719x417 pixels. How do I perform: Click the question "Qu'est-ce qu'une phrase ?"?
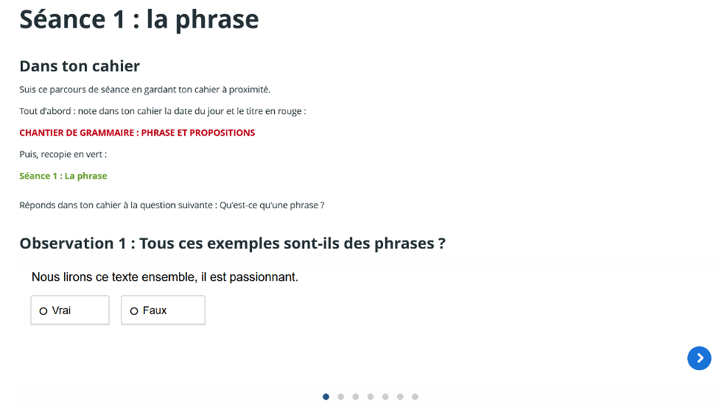tap(271, 205)
